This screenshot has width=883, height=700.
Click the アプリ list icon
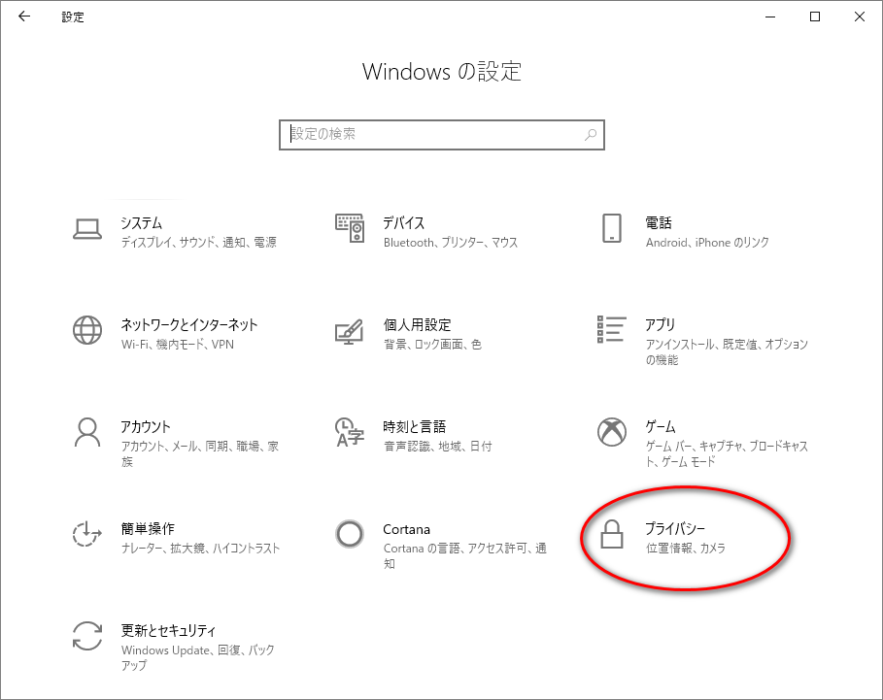point(611,331)
